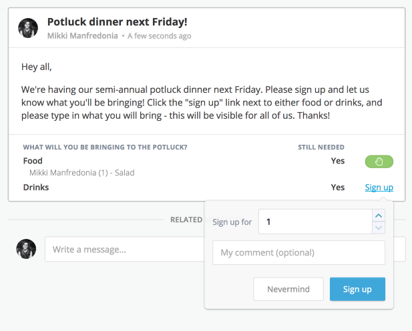
Task: Click the "What will you be bringing" heading
Action: (105, 147)
